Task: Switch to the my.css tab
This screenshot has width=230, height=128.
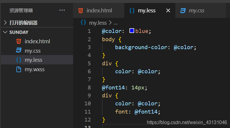Action: pyautogui.click(x=201, y=11)
